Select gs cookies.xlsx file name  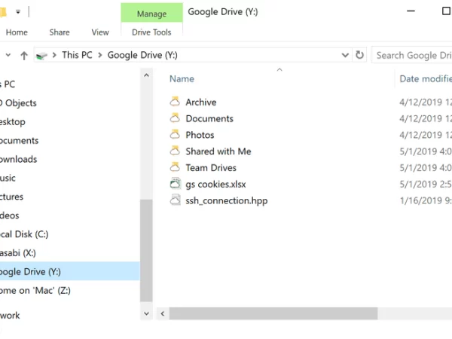[x=215, y=185]
